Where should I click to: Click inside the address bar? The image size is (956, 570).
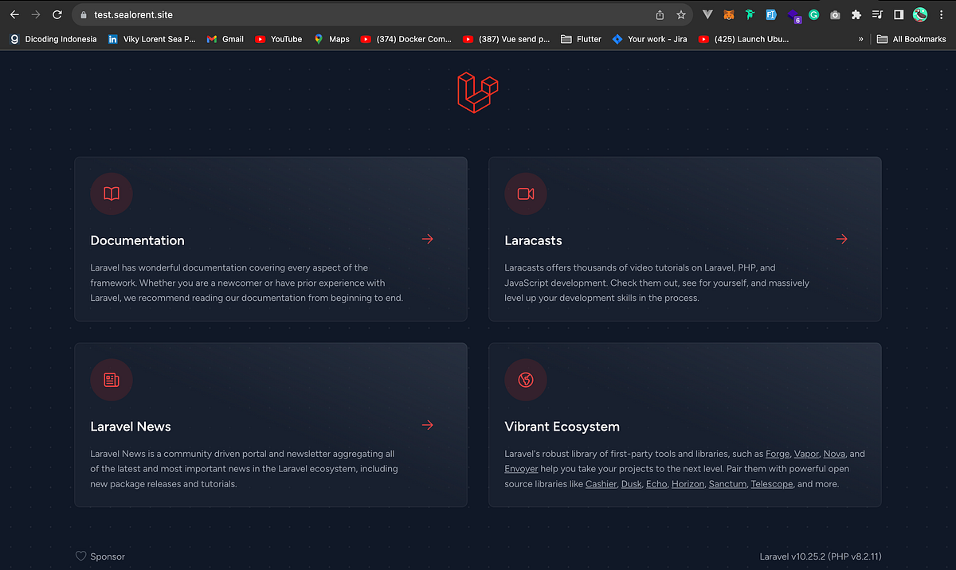coord(239,14)
